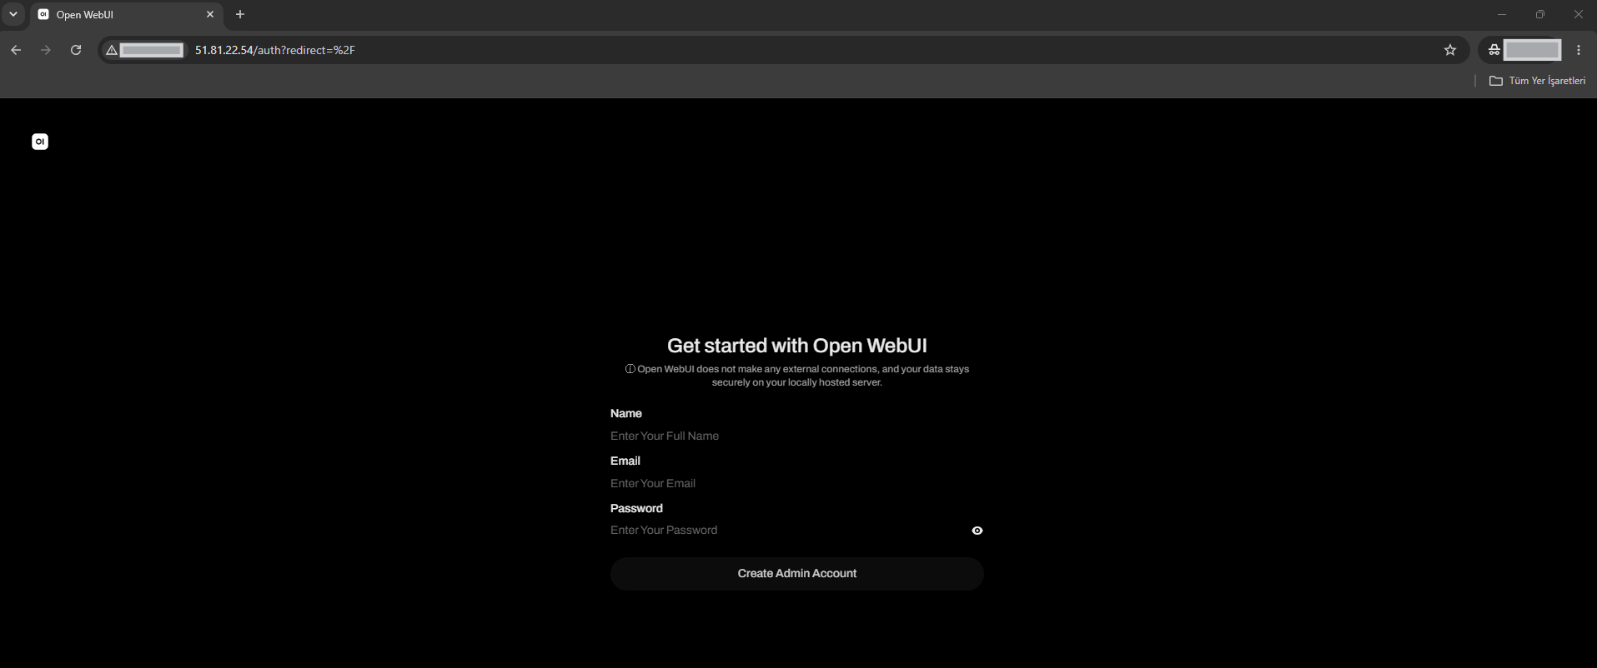Viewport: 1597px width, 668px height.
Task: Expand the tab search dropdown arrow
Action: click(x=13, y=14)
